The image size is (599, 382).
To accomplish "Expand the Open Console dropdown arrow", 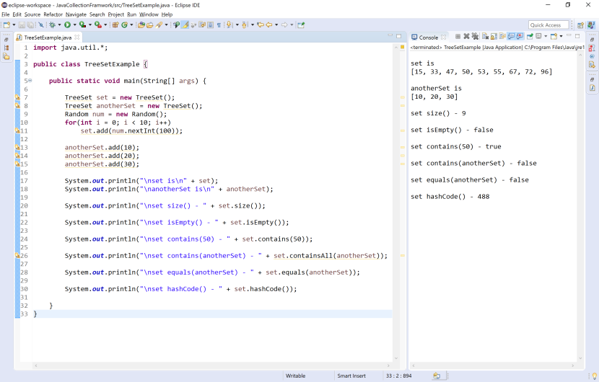I will pyautogui.click(x=561, y=36).
